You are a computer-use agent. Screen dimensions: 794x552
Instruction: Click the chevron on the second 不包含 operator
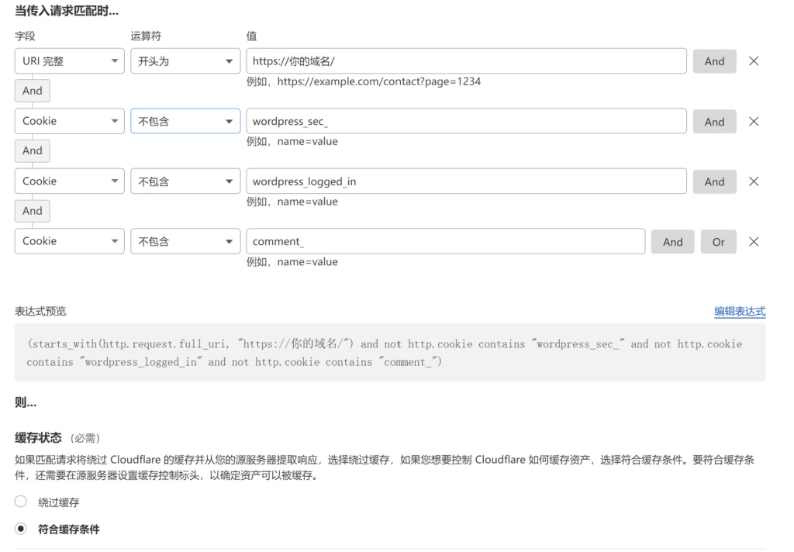[x=229, y=181]
